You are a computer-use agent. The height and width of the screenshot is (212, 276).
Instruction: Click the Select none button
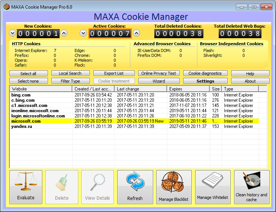tap(28, 81)
